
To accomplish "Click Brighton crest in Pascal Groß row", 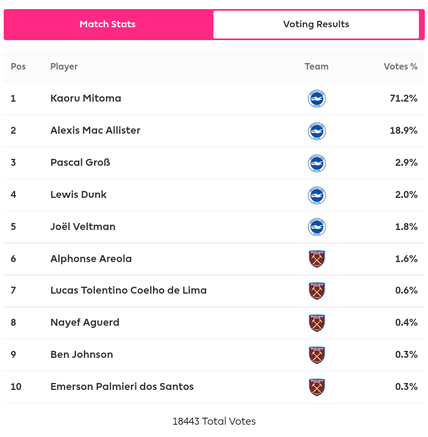I will (317, 163).
